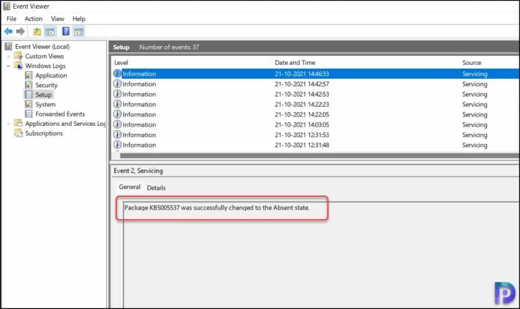
Task: Open the System log label
Action: click(x=45, y=105)
